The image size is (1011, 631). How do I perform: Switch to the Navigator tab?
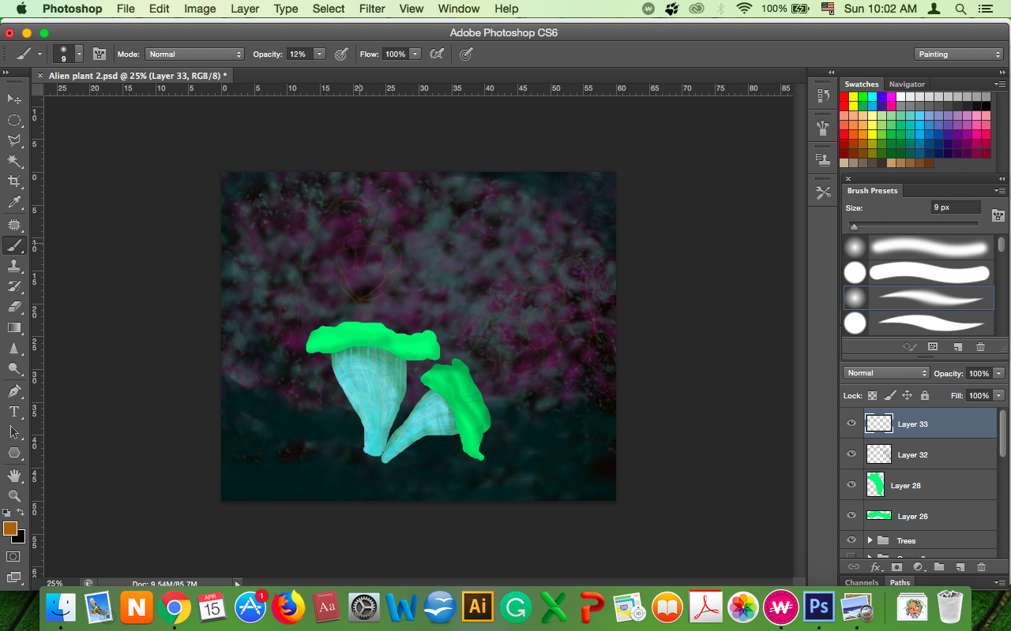point(907,84)
